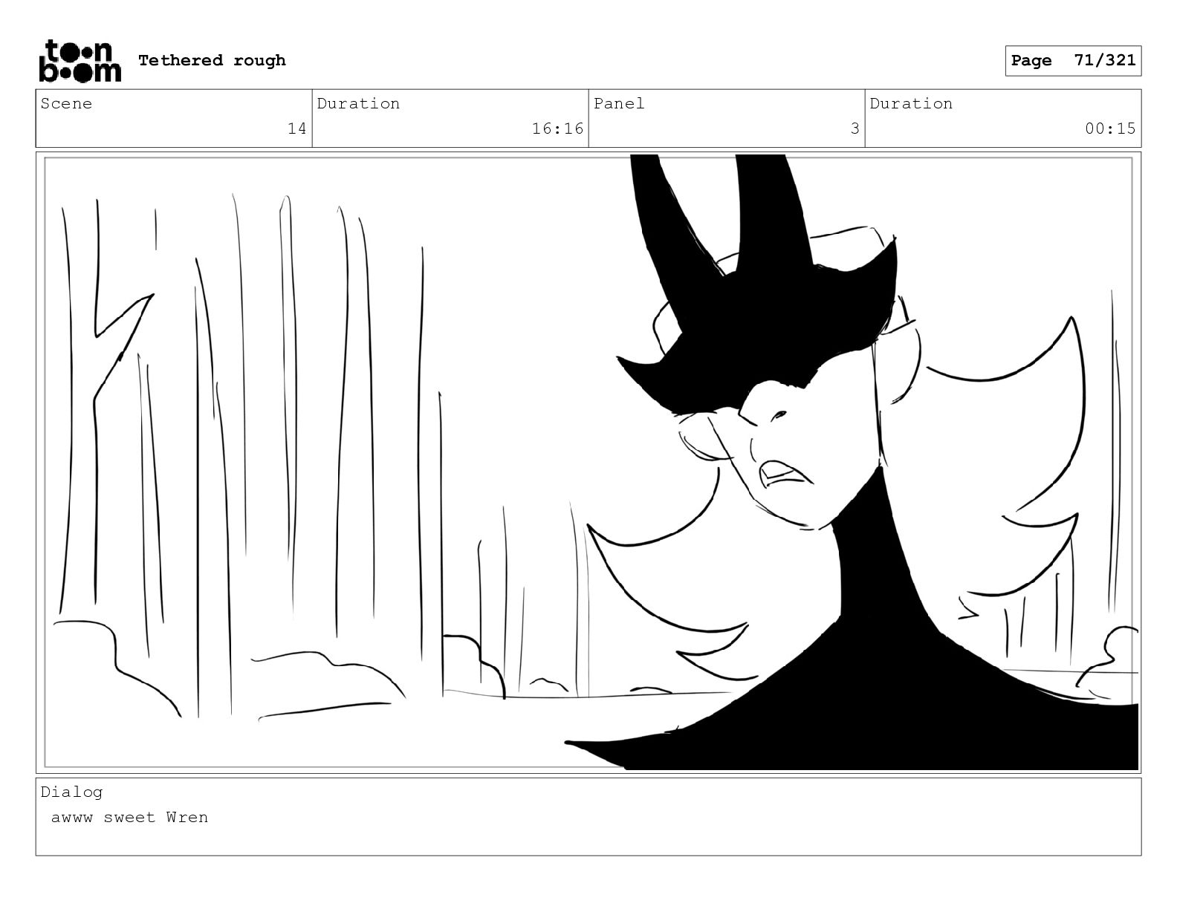Select the Panel number 3 cell
Viewport: 1177px width, 909px height.
tap(727, 119)
